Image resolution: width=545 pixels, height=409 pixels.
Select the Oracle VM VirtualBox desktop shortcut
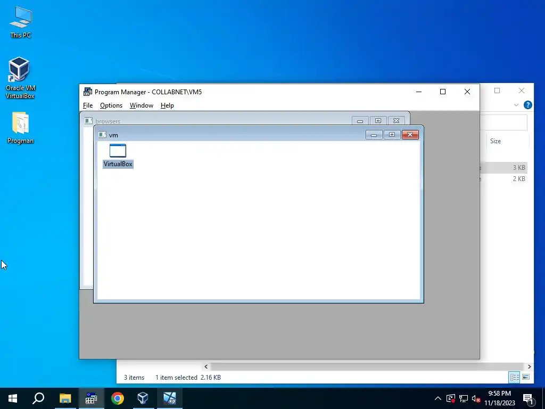pos(20,78)
